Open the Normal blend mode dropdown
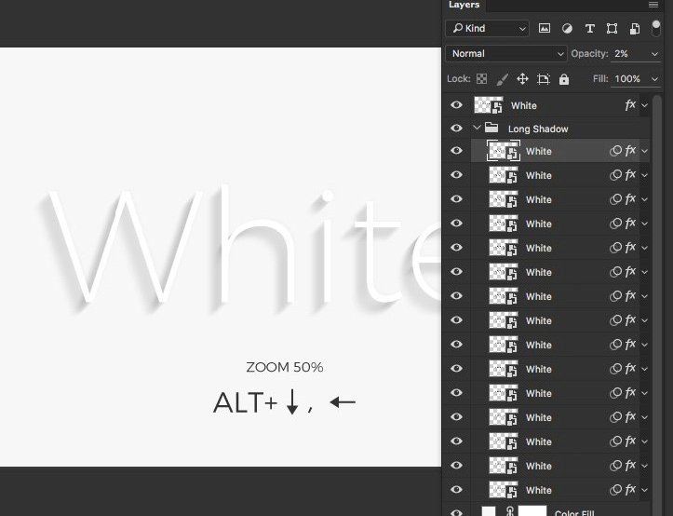673x516 pixels. [506, 54]
